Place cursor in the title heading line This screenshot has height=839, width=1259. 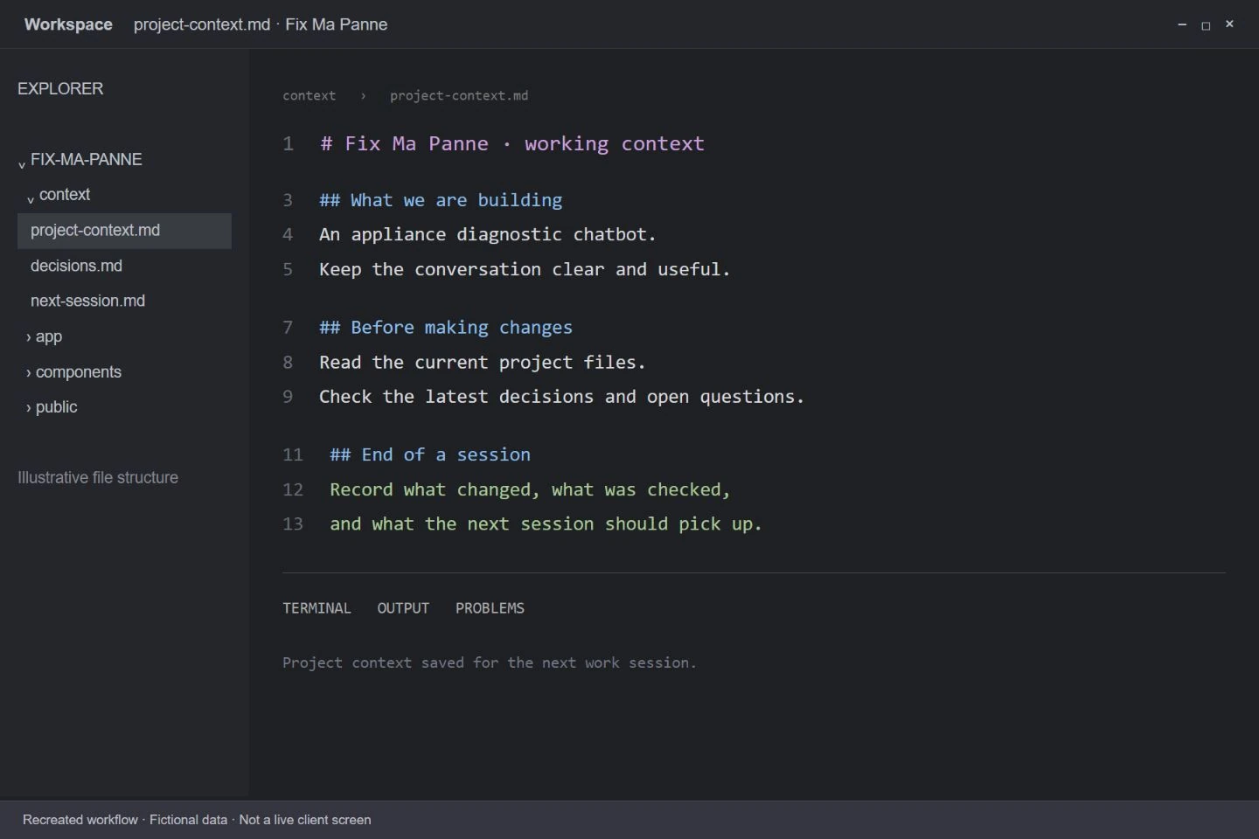click(x=512, y=143)
